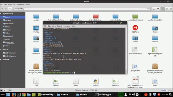Show tree view sidebar button

click(x=5, y=90)
